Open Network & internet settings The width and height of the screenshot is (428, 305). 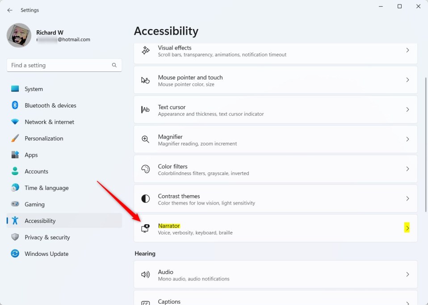64,122
